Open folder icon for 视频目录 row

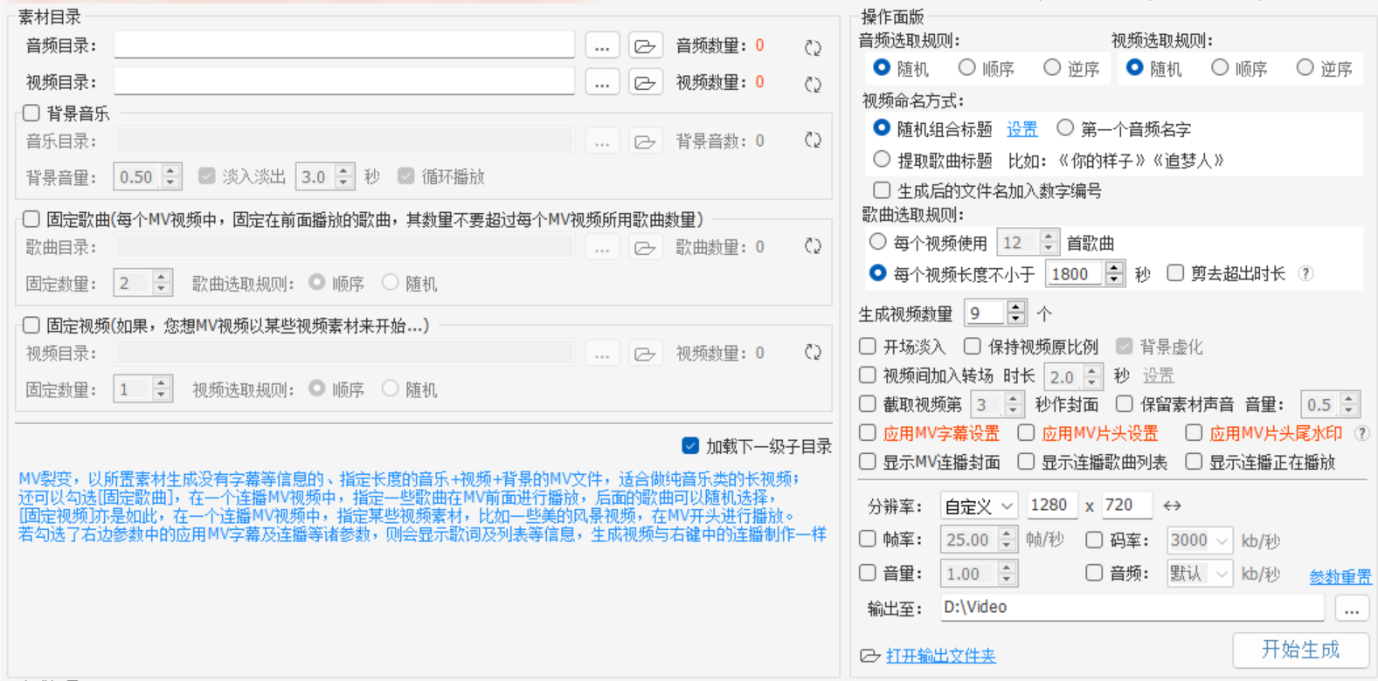645,83
